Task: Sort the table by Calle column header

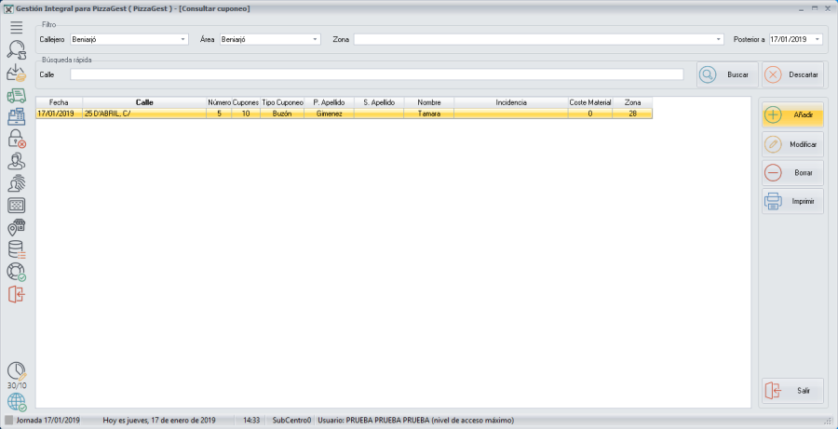Action: (x=144, y=102)
